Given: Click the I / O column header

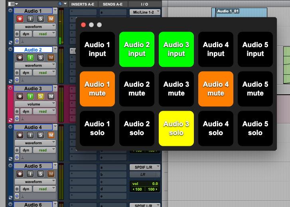Looking at the screenshot, I should (145, 4).
